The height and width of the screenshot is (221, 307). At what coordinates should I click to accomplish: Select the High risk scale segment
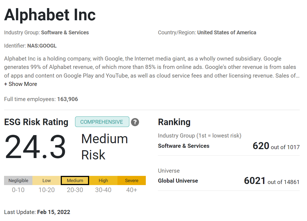coord(103,180)
